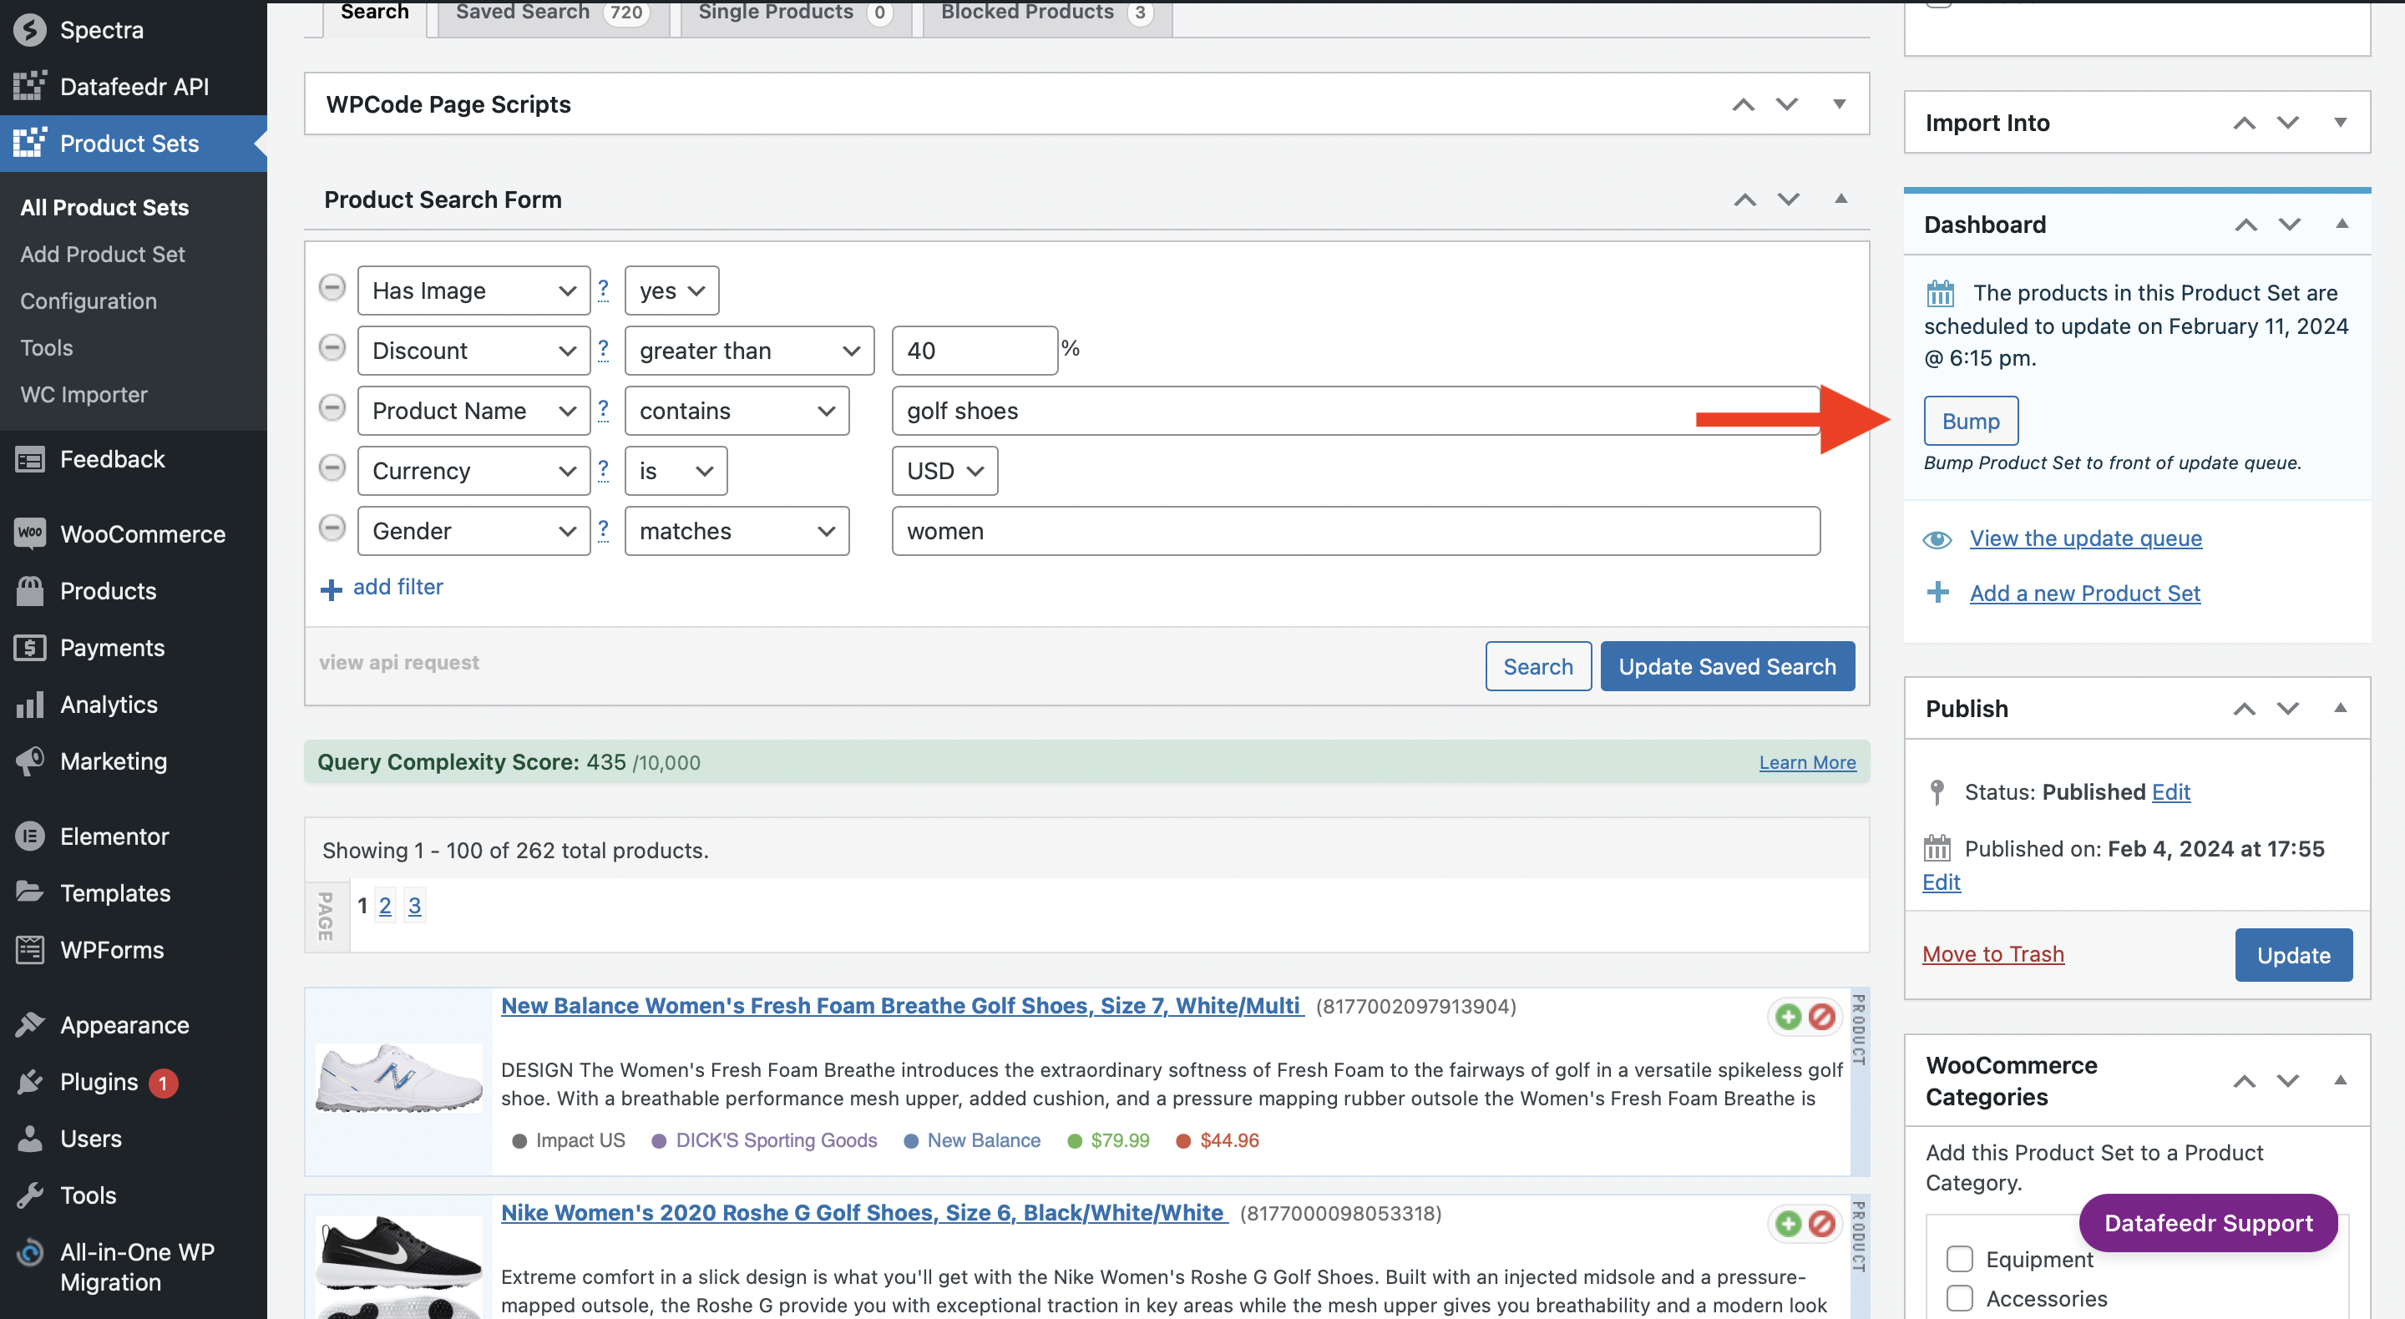The height and width of the screenshot is (1319, 2405).
Task: Remove the Gender filter row
Action: point(332,528)
